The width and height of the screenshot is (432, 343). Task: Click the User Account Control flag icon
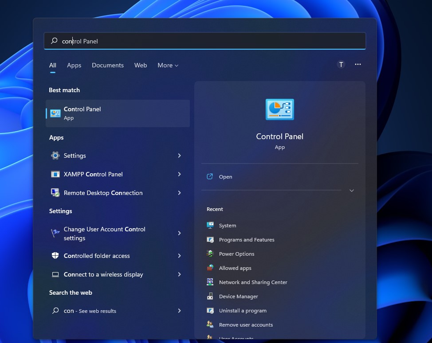click(x=55, y=233)
